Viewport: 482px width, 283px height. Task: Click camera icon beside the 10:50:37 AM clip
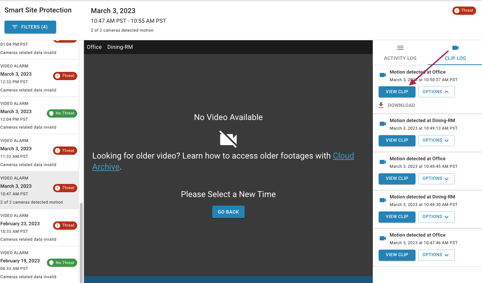tap(382, 75)
